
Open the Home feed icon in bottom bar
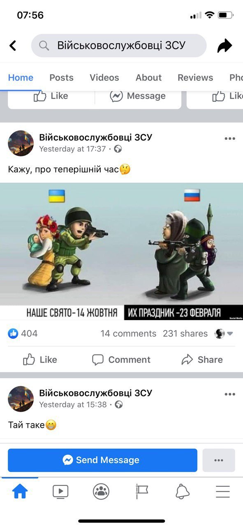(20, 491)
